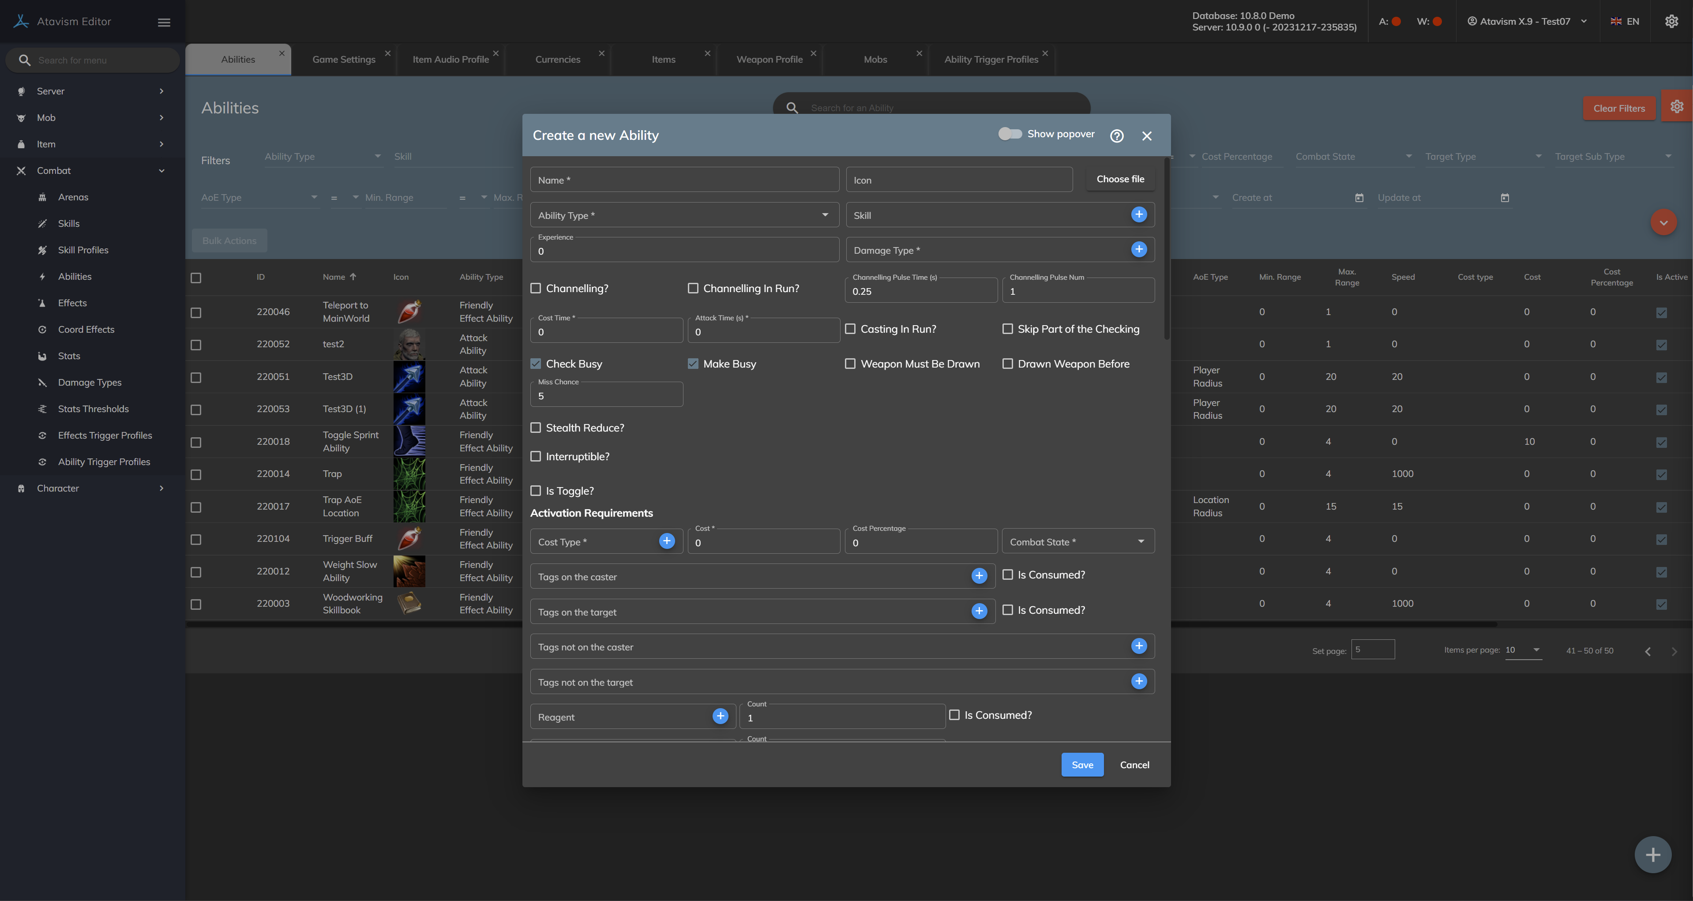Click the Name input field

[683, 180]
